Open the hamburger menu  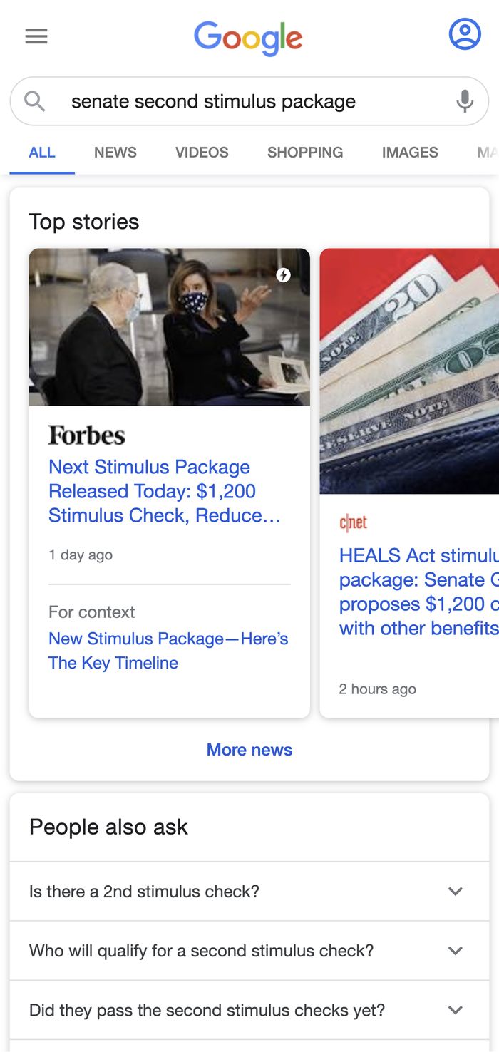[36, 36]
